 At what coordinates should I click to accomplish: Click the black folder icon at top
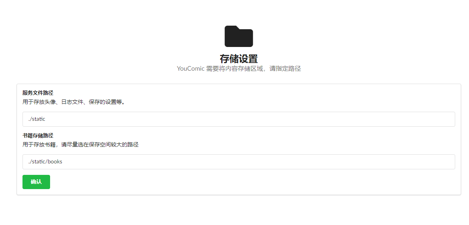click(239, 36)
